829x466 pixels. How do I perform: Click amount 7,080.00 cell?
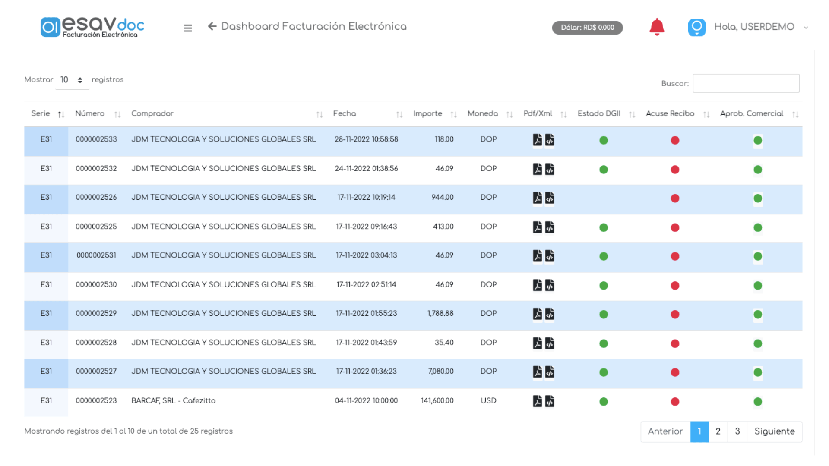click(440, 372)
